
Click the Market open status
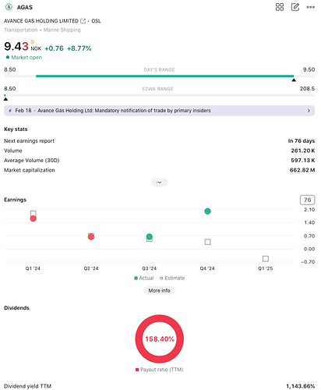[x=24, y=58]
